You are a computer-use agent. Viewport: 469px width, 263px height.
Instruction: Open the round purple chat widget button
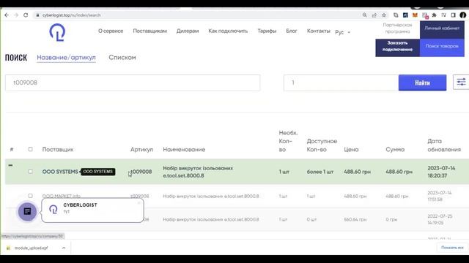tap(27, 211)
